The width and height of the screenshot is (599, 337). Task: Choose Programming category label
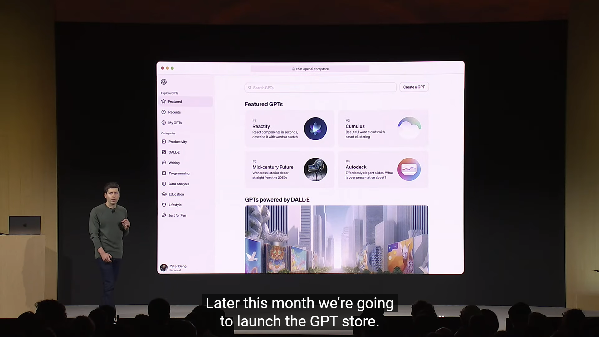179,173
